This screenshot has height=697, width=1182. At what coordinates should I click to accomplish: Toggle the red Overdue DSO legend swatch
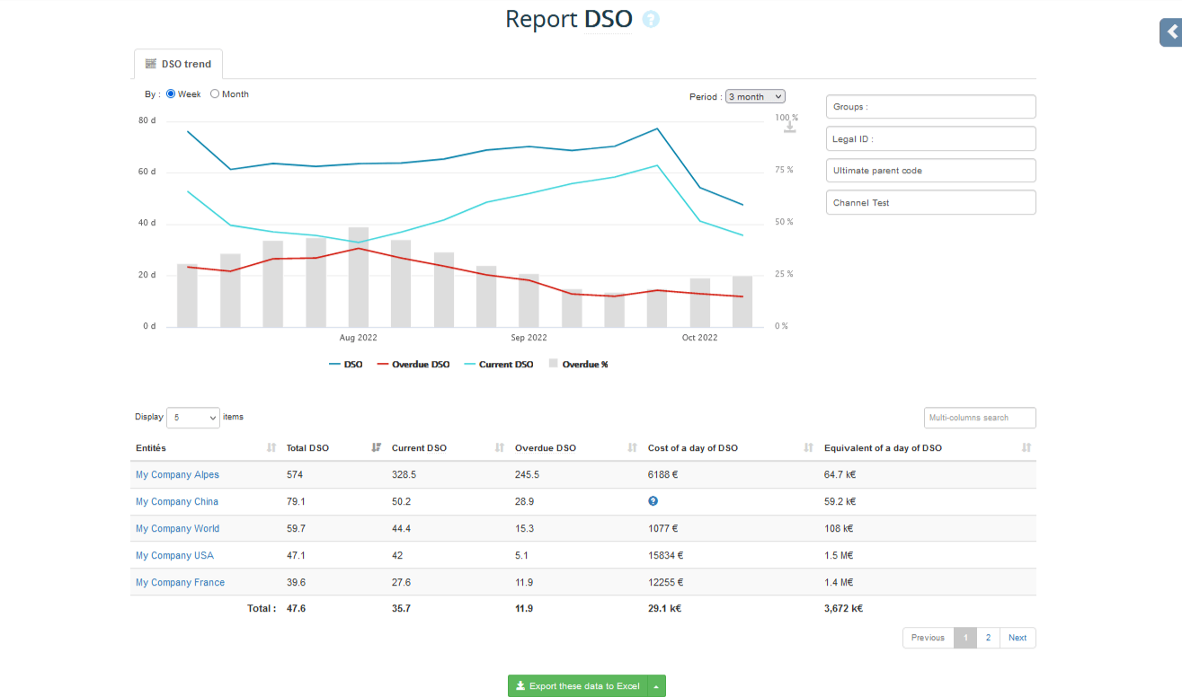click(x=383, y=365)
